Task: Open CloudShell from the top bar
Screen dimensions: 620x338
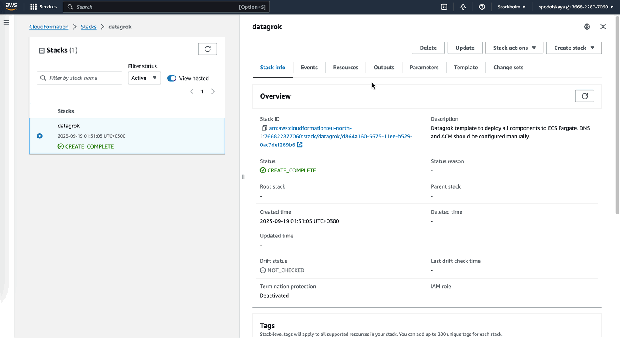Action: point(444,7)
